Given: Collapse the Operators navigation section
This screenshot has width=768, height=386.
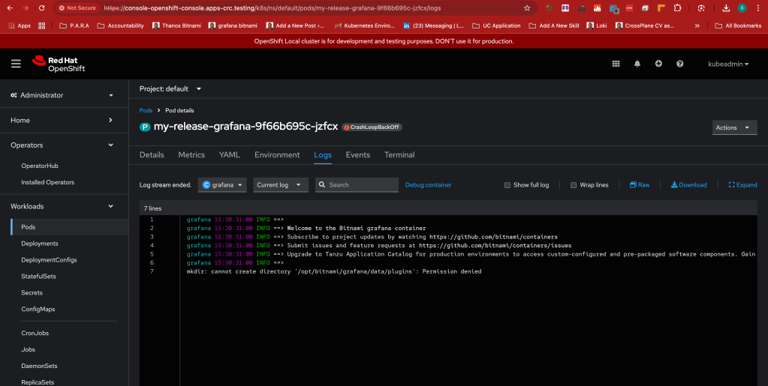Looking at the screenshot, I should (x=64, y=145).
